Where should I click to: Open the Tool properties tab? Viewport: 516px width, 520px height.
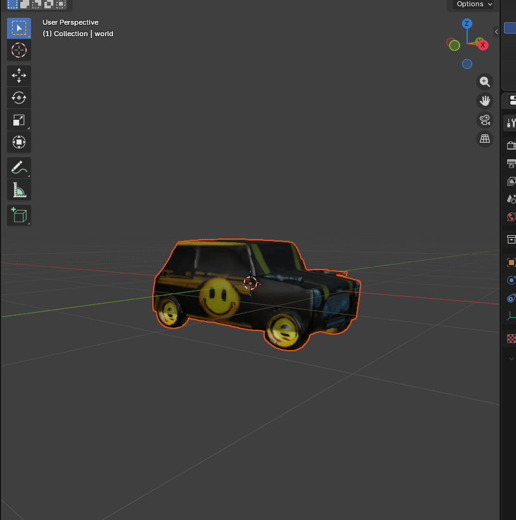pyautogui.click(x=511, y=123)
